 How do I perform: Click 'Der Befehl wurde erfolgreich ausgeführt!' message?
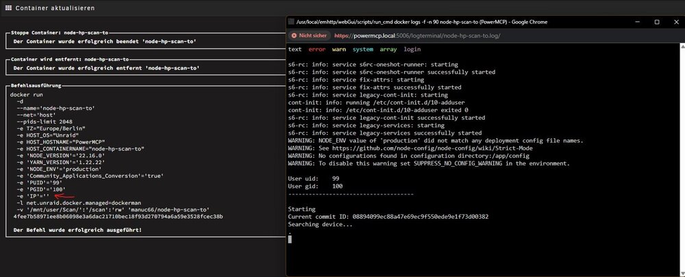[77, 229]
